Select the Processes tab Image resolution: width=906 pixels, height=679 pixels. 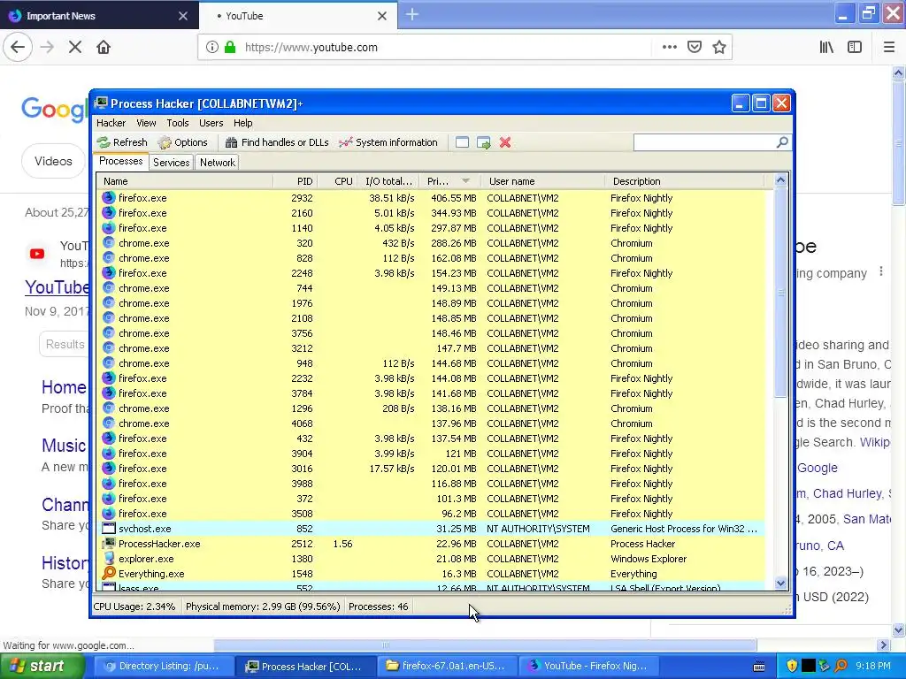pos(120,161)
